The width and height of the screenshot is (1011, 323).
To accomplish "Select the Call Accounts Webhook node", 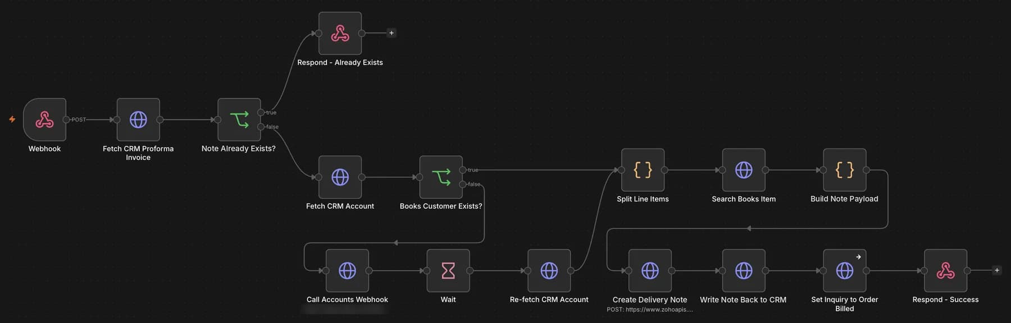I will coord(347,271).
